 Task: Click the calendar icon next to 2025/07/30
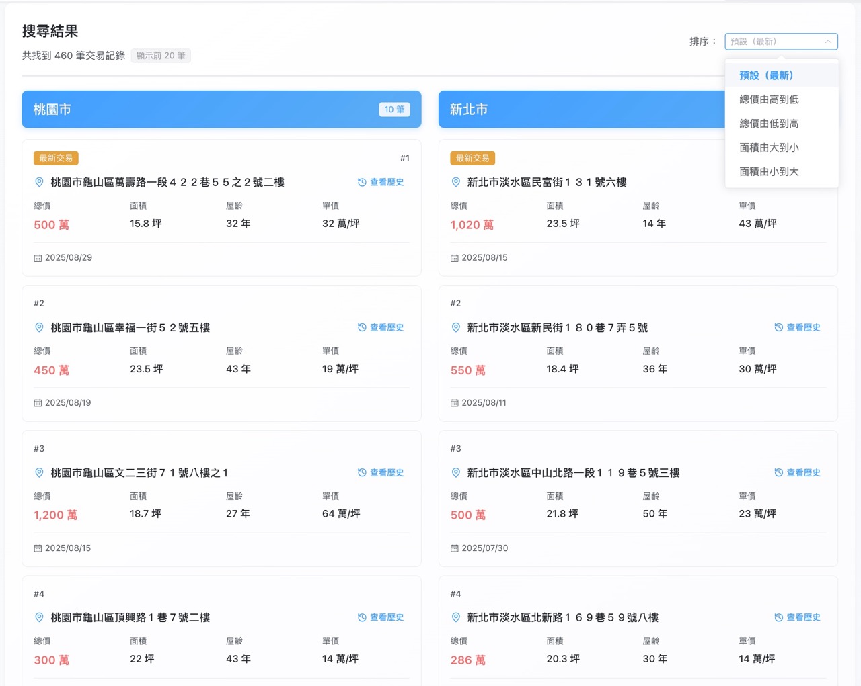pyautogui.click(x=455, y=548)
